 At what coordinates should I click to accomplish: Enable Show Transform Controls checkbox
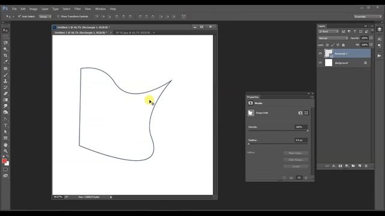(58, 16)
